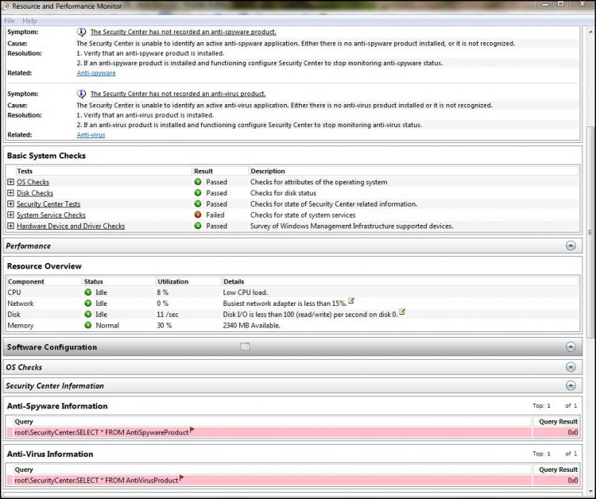
Task: Click the scrollbar up arrow
Action: 590,32
